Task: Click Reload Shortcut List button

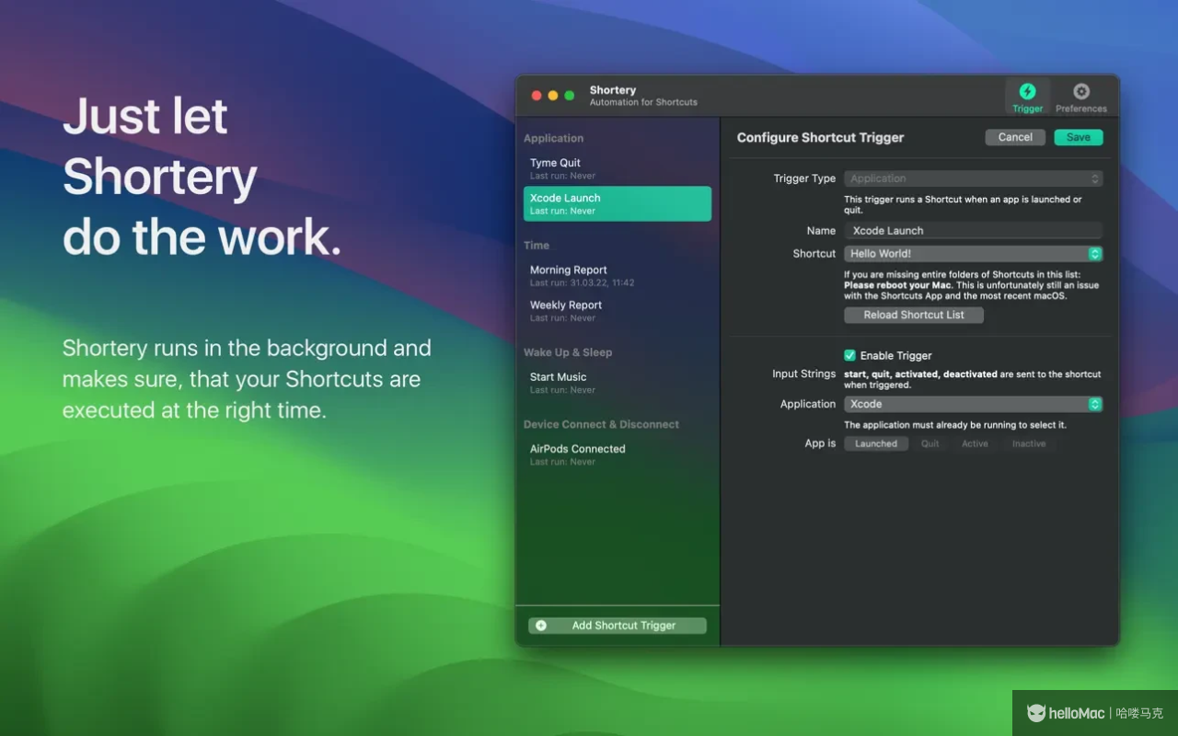Action: tap(914, 315)
